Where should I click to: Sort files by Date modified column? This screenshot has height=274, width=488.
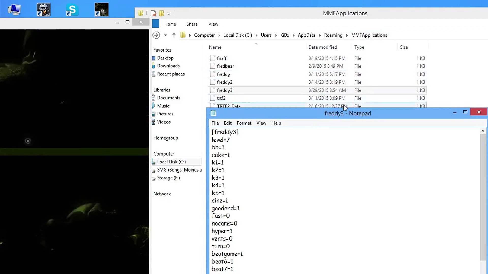[x=323, y=47]
